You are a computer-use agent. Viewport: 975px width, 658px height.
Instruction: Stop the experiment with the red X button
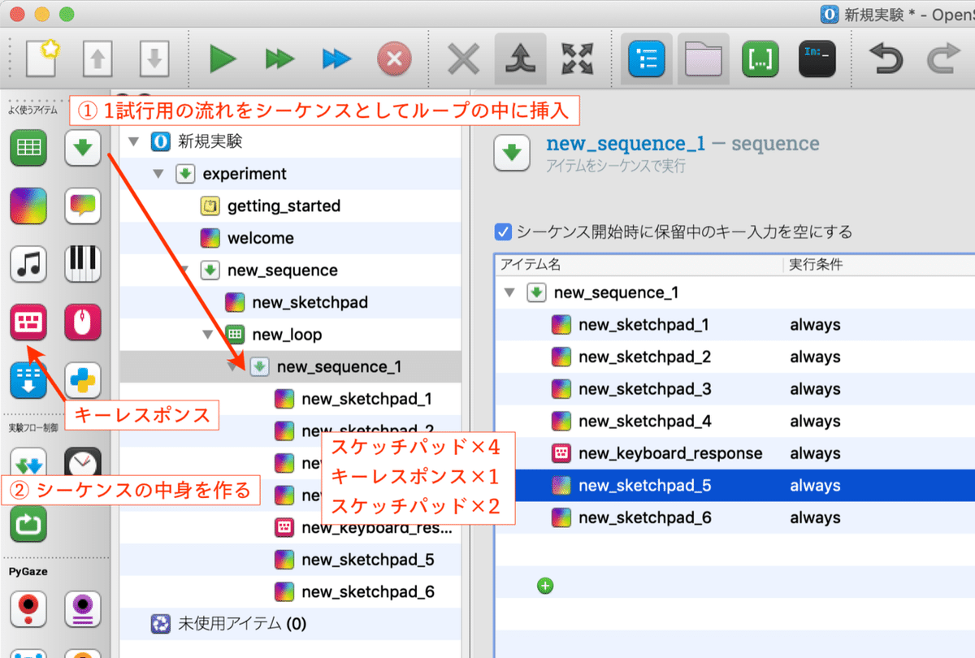[394, 58]
